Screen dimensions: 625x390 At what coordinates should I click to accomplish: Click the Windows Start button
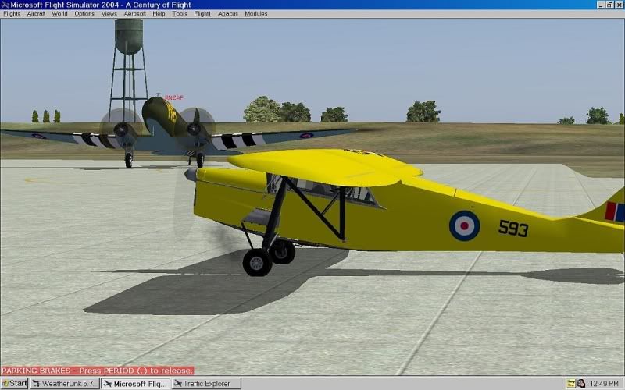click(x=14, y=383)
